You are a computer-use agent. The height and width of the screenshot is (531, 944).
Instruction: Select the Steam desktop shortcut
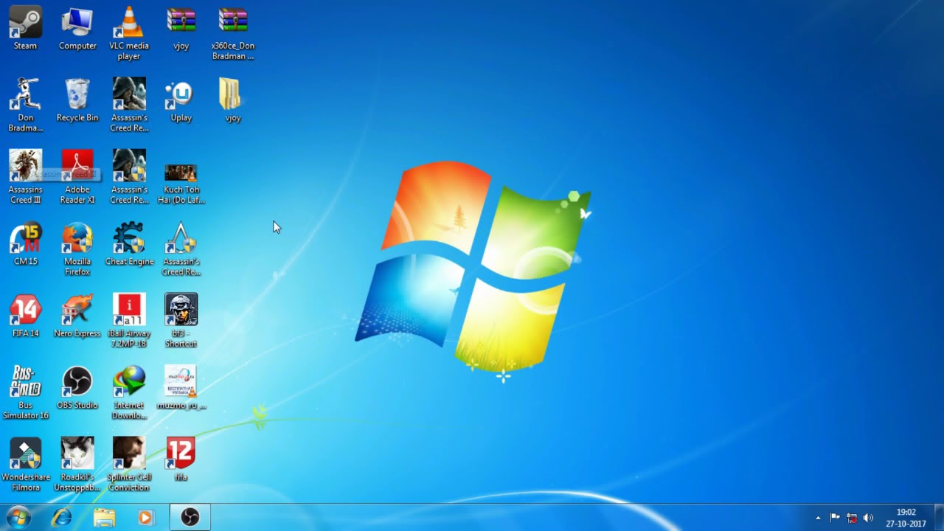(25, 28)
